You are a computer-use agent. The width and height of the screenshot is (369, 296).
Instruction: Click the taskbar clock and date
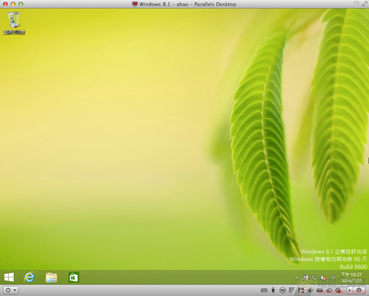(x=351, y=277)
